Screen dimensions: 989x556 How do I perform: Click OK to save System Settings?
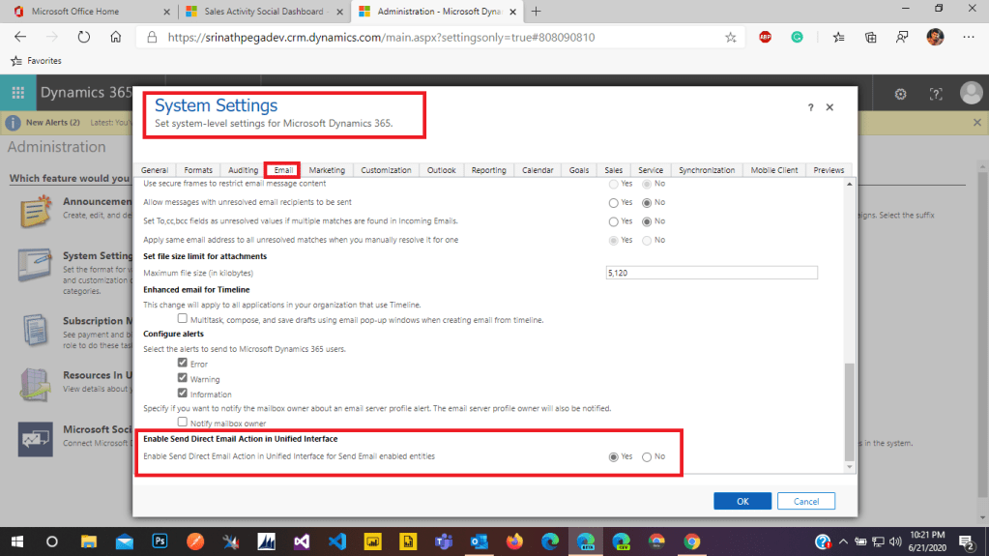[x=742, y=501]
